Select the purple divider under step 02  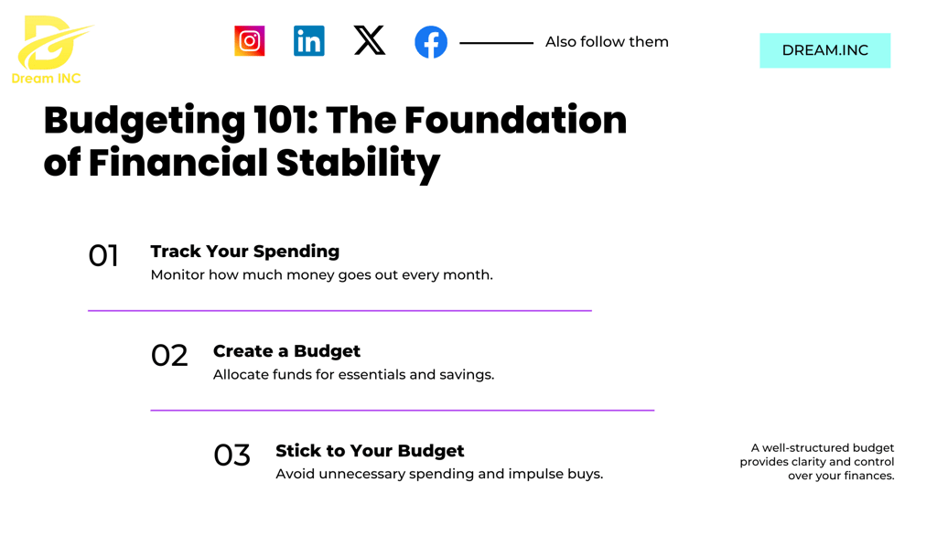click(x=403, y=411)
